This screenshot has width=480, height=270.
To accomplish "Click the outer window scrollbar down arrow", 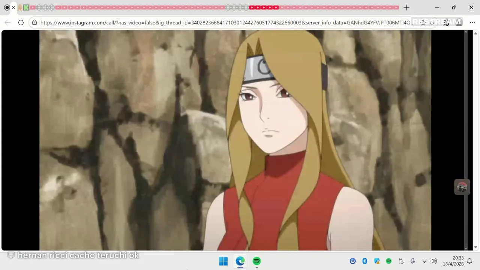I will [476, 247].
